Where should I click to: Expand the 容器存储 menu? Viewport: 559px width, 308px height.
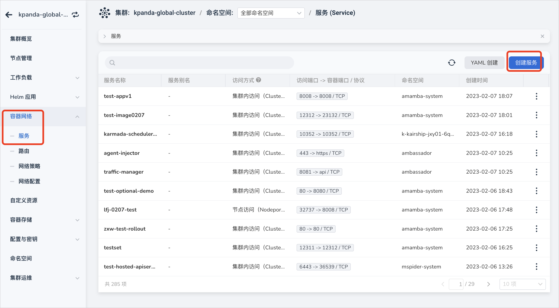(77, 220)
